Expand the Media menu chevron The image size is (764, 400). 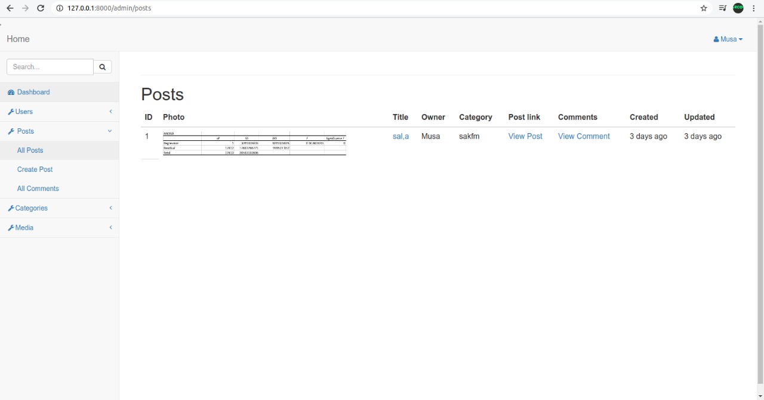(x=110, y=227)
